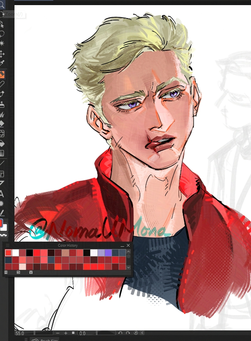Click the zoom in plus button
This screenshot has height=341, width=251.
65,333
